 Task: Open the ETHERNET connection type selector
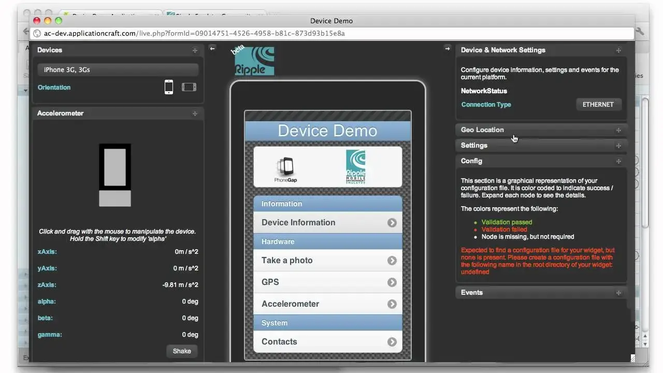point(599,104)
